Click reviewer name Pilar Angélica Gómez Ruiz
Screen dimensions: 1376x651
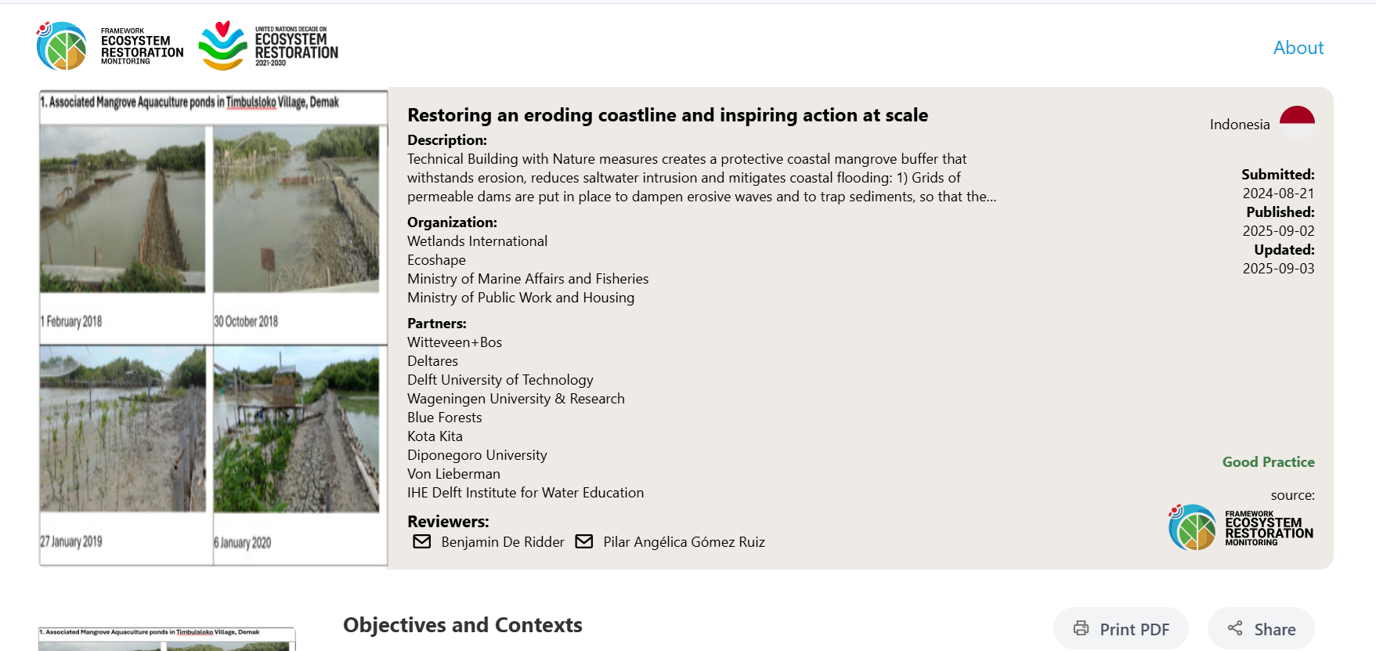pos(684,542)
